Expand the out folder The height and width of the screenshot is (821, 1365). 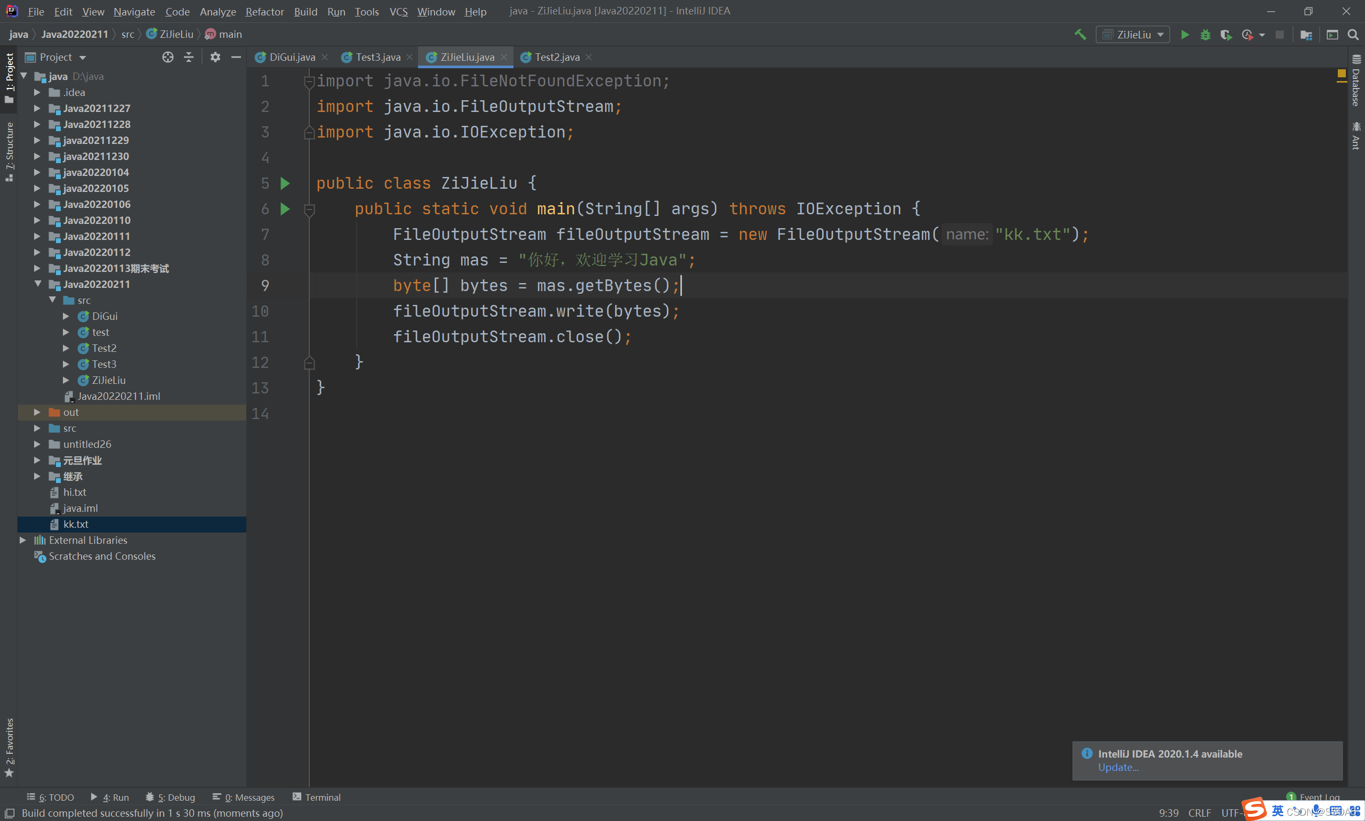point(37,412)
